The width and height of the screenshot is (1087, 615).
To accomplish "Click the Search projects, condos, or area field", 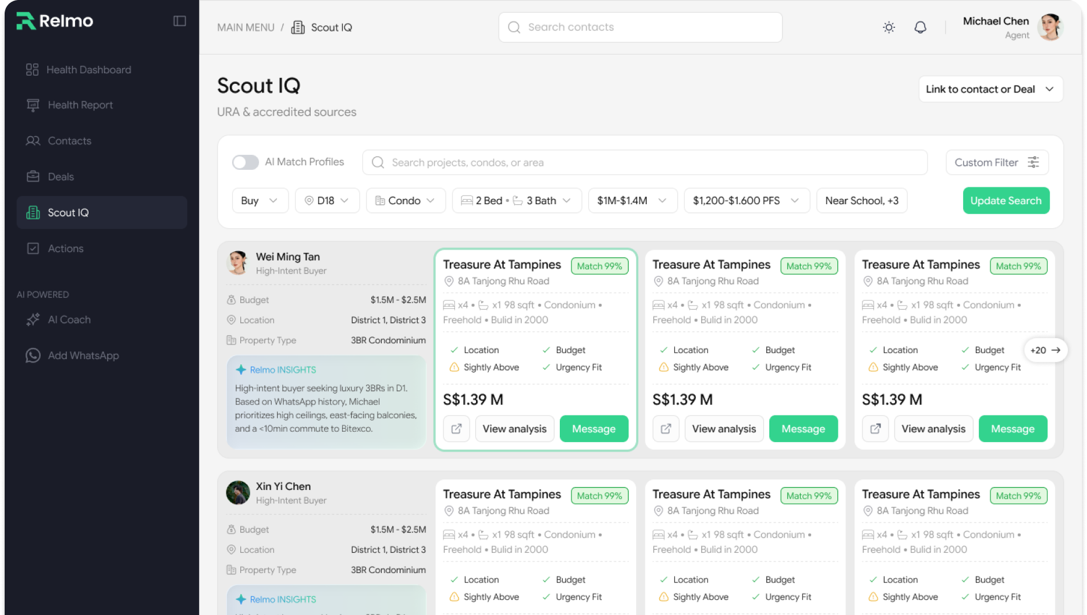I will click(645, 162).
